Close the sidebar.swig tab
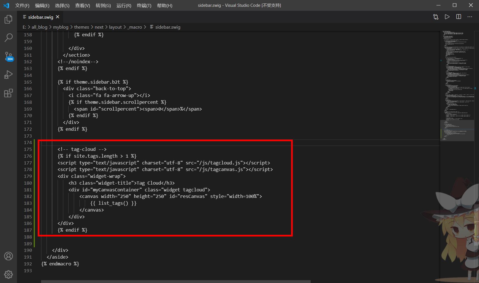Screen dimensions: 479x283 [58, 17]
